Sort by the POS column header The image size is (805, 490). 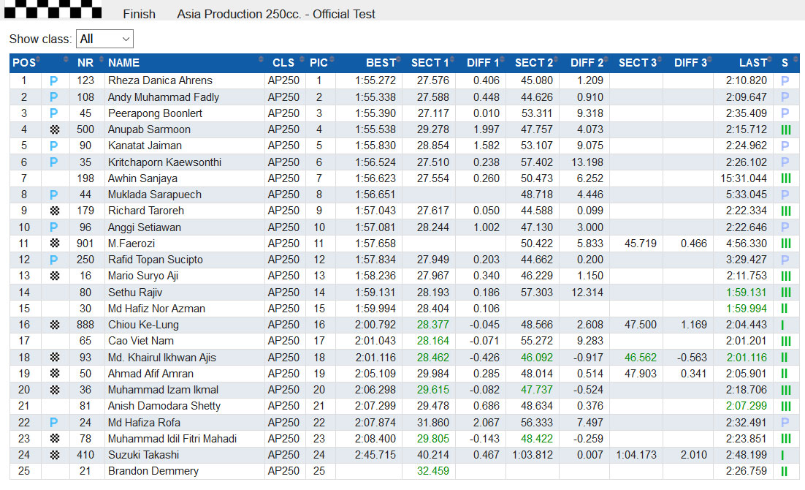[25, 63]
